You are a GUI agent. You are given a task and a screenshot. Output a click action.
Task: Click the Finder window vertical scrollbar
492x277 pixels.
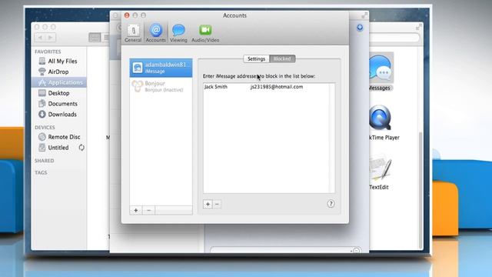421,190
